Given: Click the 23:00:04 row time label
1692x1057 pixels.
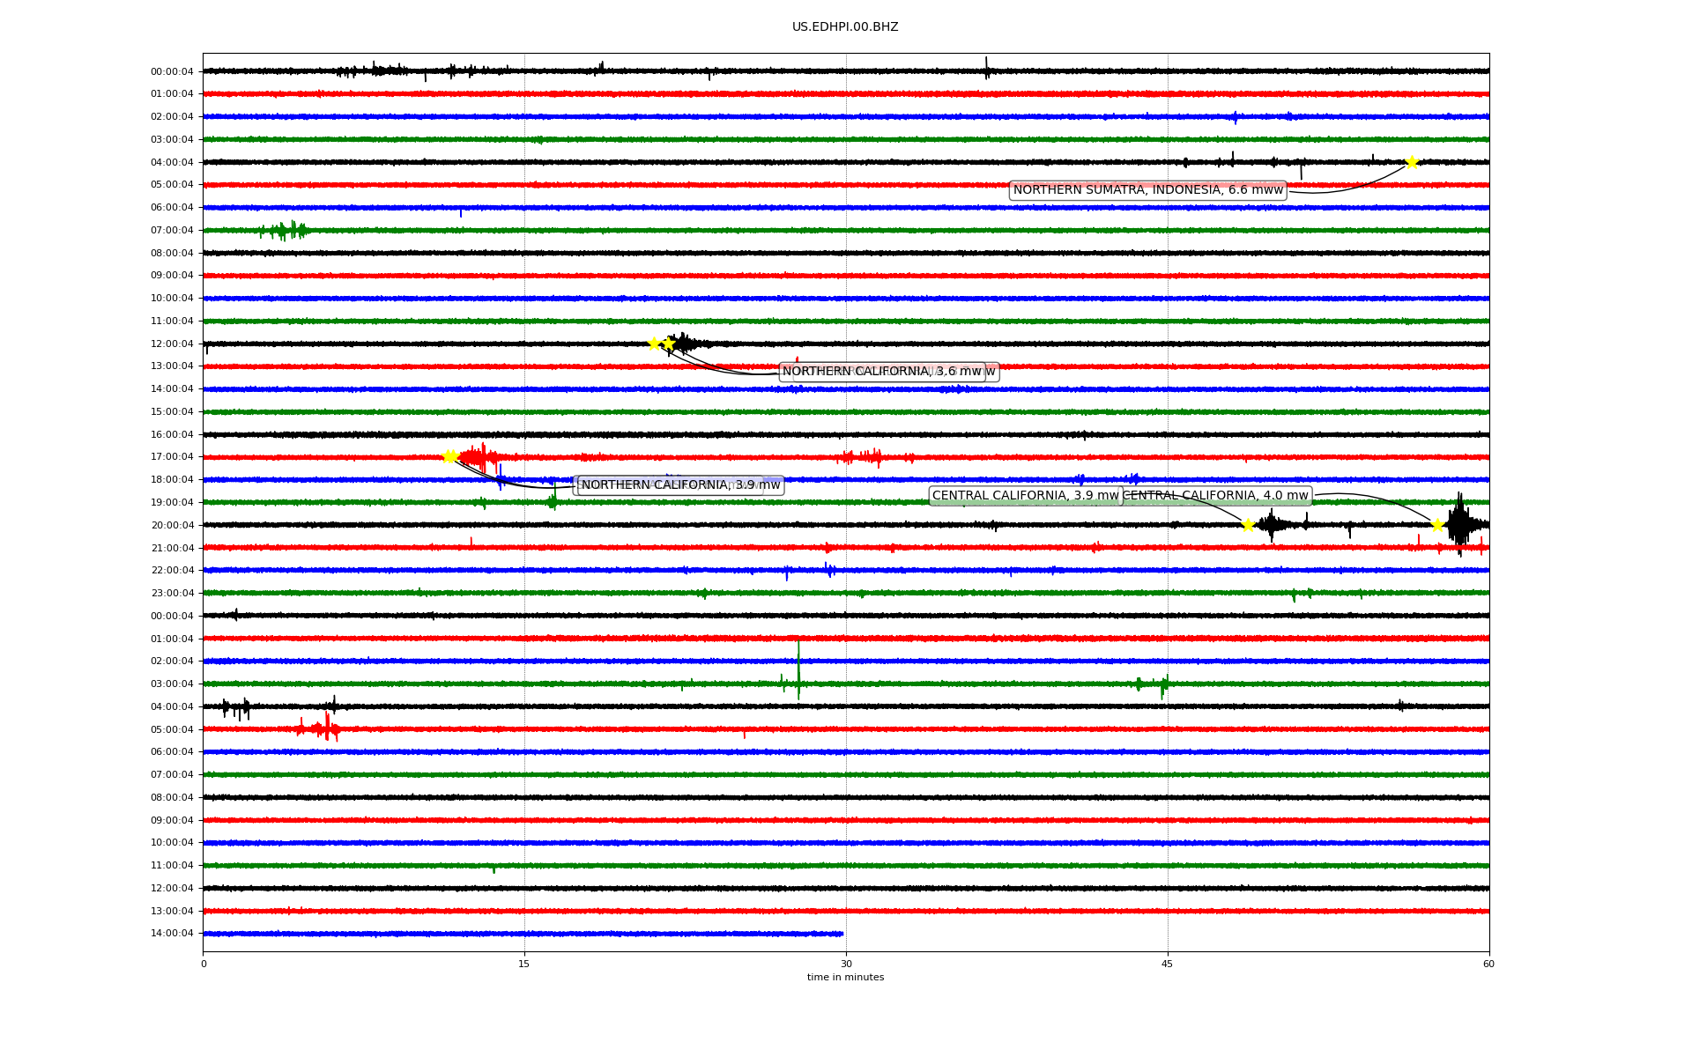Looking at the screenshot, I should pyautogui.click(x=172, y=594).
